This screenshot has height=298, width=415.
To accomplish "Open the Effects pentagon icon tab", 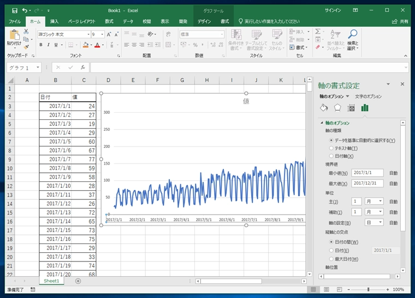I will point(337,107).
